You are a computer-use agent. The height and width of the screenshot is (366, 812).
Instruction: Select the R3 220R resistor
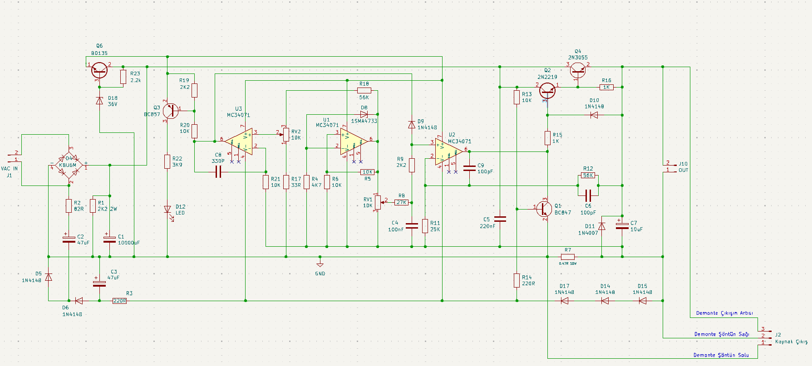coord(119,300)
